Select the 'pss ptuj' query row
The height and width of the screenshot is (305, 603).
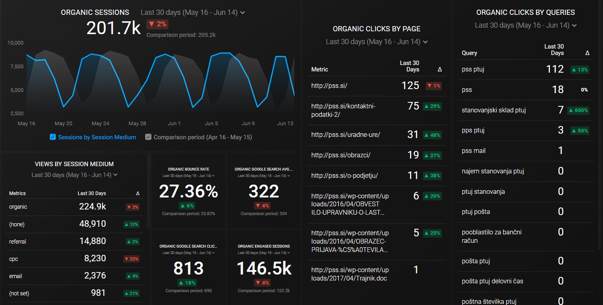[525, 69]
